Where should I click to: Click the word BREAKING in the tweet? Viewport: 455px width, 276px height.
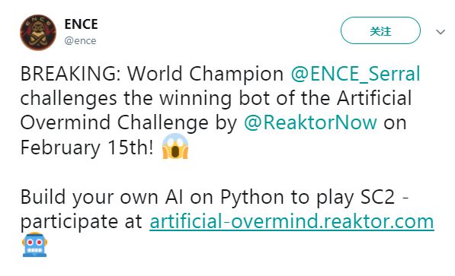[x=69, y=74]
